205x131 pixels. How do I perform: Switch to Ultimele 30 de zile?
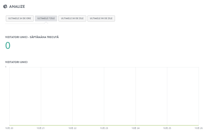(72, 18)
